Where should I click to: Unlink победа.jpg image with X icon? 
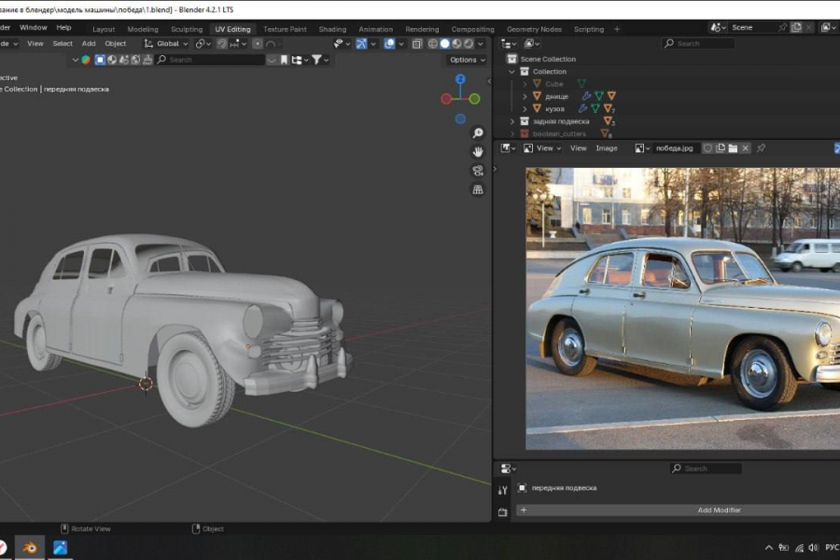coord(745,148)
